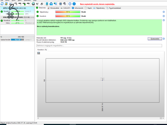Click the envelope send-mail icon
The height and width of the screenshot is (125, 167).
click(x=51, y=4)
